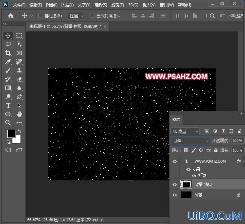Select the Brush tool
This screenshot has height=224, width=245.
tap(8, 70)
